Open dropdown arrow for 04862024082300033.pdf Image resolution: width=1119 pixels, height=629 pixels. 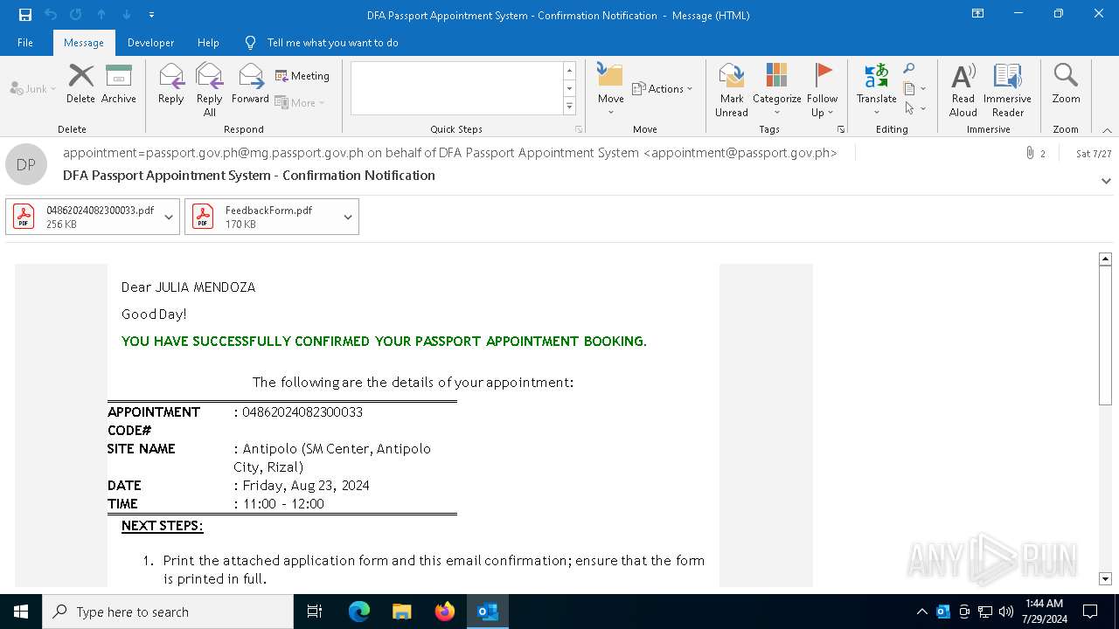coord(169,217)
